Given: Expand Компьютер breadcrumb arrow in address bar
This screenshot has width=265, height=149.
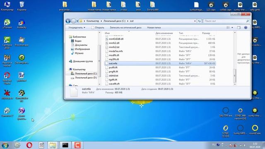Looking at the screenshot, I should tap(101, 21).
